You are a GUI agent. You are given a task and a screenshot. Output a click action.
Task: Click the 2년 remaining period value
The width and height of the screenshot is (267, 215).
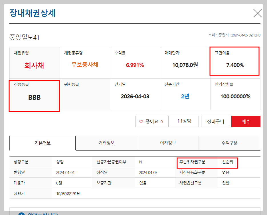pyautogui.click(x=185, y=96)
